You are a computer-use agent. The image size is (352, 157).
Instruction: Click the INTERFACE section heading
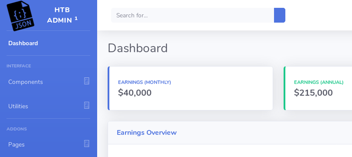(x=19, y=66)
